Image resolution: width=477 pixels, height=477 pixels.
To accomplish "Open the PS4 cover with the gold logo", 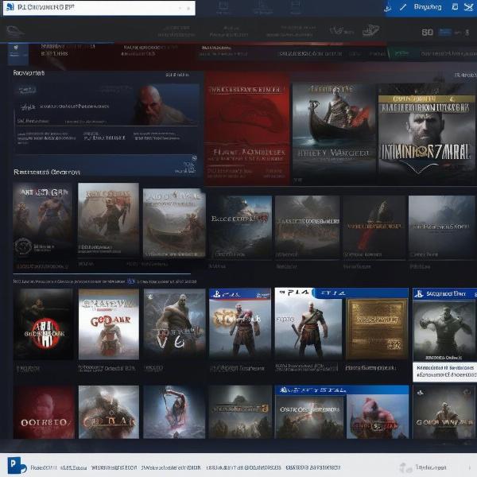I will pyautogui.click(x=240, y=323).
